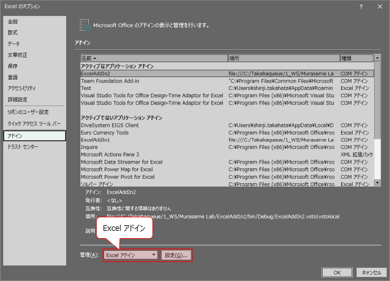Select the ソルバー アドイン row
The image size is (390, 281).
click(x=227, y=184)
